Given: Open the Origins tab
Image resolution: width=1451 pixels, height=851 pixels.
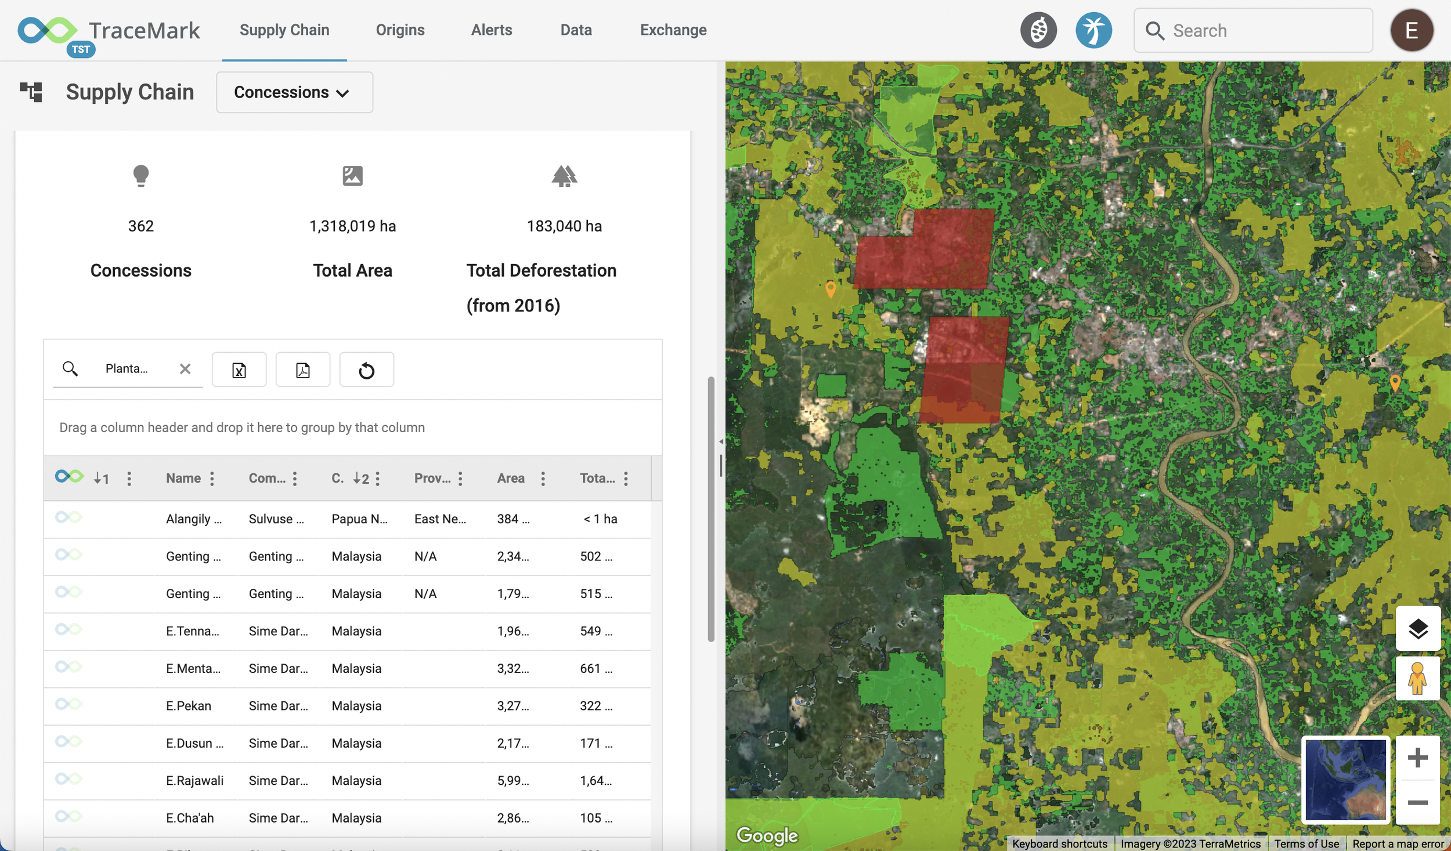Looking at the screenshot, I should pos(400,30).
